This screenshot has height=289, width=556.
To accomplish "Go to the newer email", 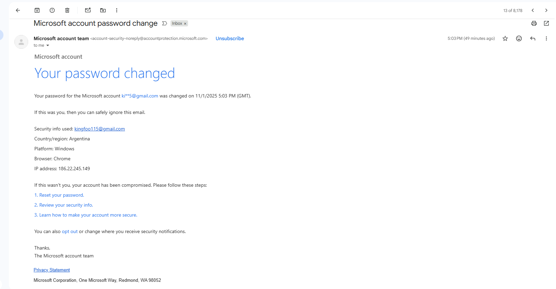I will [533, 10].
